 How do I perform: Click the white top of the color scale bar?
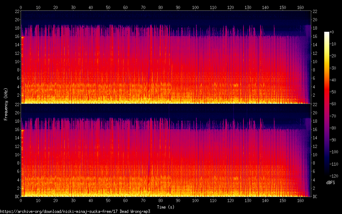pyautogui.click(x=327, y=34)
